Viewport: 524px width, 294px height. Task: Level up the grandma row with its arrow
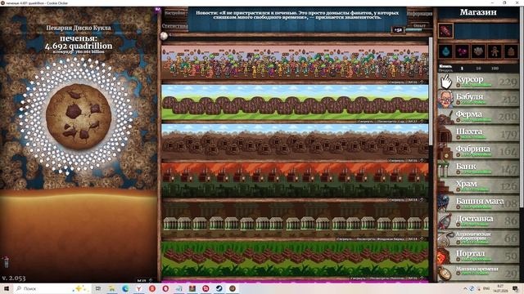[422, 82]
